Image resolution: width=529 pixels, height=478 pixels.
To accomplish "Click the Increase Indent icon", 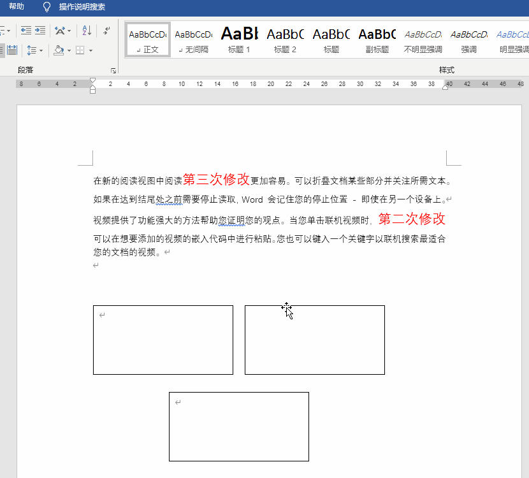I will (40, 31).
